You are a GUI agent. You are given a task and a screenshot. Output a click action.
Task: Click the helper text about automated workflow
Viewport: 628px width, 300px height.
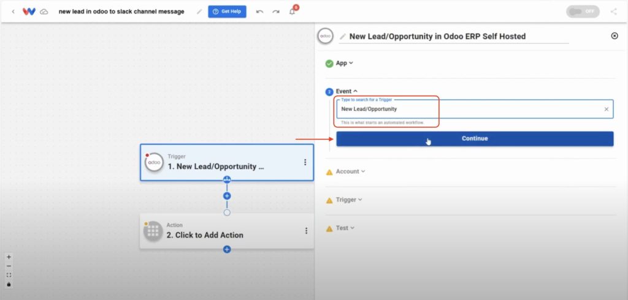383,122
